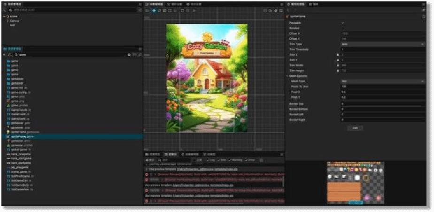Screen dimensions: 434x212
Task: Click the inspector help icon beside spriteFrame
Action: click(x=424, y=16)
